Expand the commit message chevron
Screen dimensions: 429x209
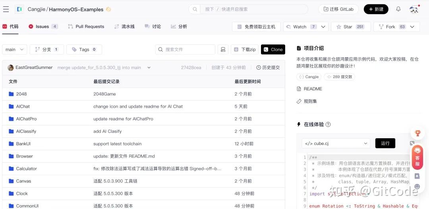click(149, 68)
